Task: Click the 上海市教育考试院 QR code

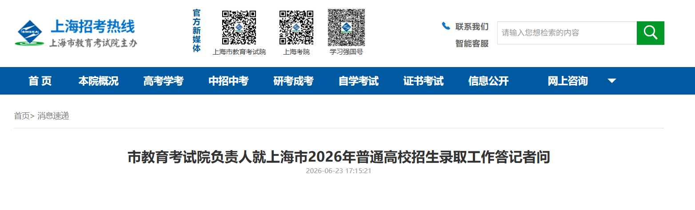Action: (239, 28)
